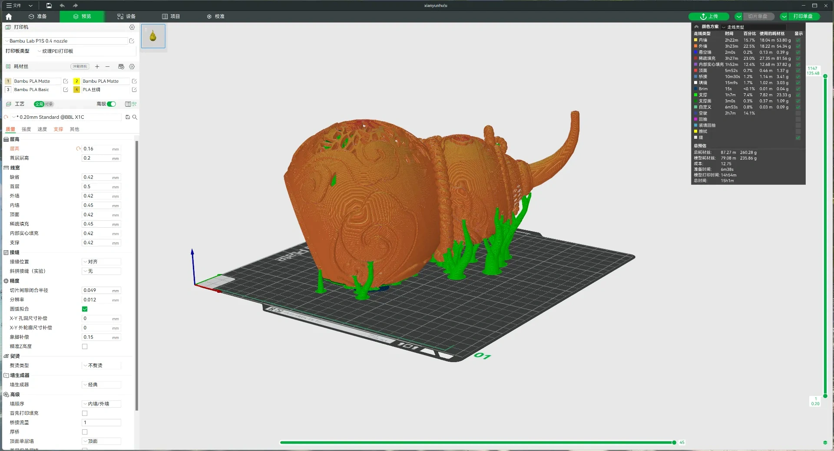Open the 斜拼接缝 dropdown
This screenshot has width=834, height=451.
click(101, 271)
